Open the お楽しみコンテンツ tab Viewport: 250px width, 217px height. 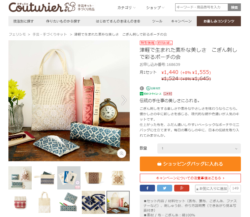(x=219, y=21)
